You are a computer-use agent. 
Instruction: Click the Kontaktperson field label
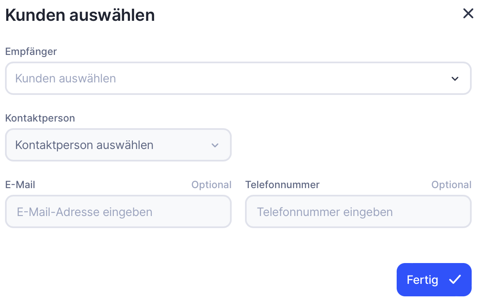tap(40, 118)
